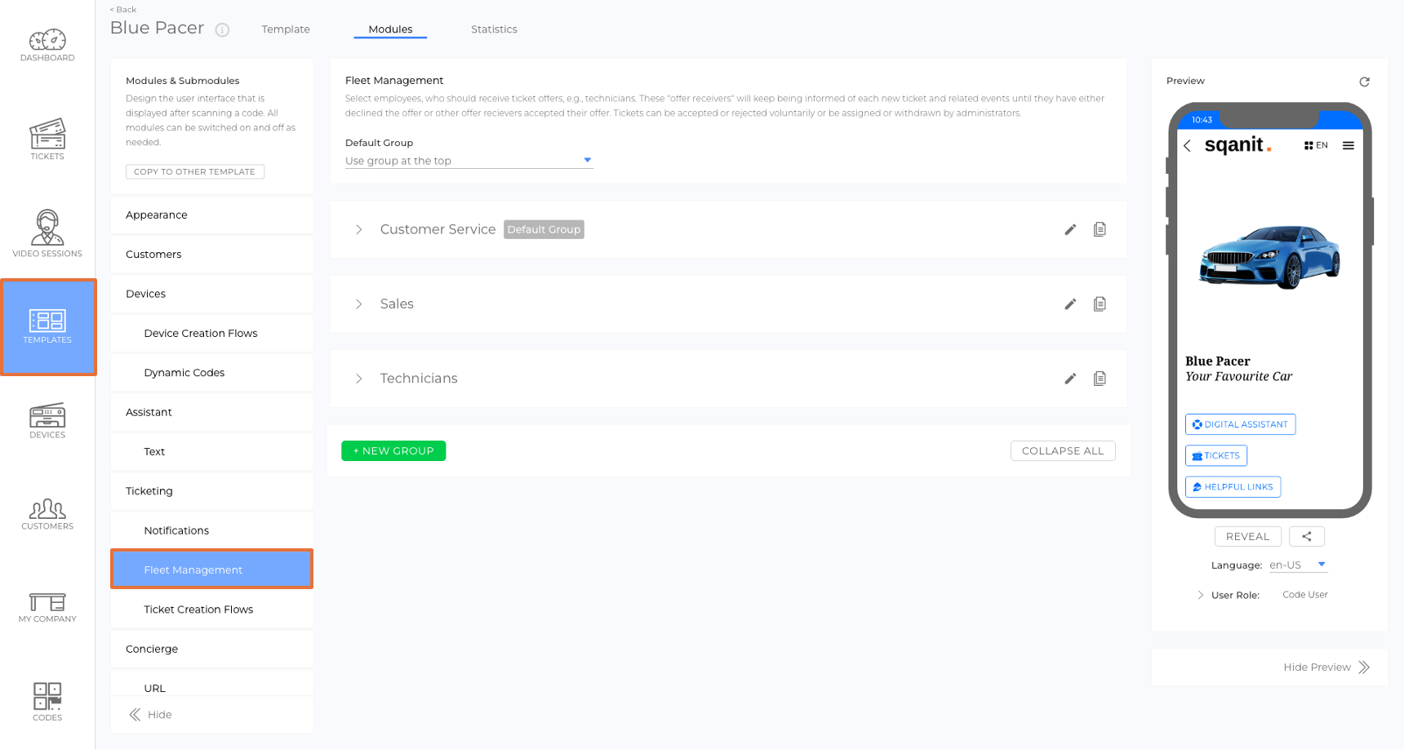Expand the Customer Service group

tap(358, 229)
